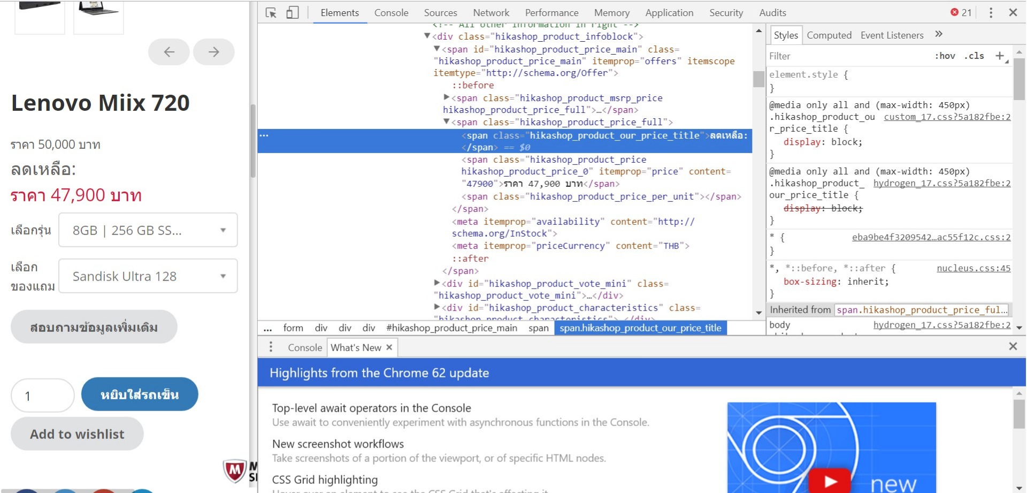Screen dimensions: 1027x493
Task: Go to the Memory tab
Action: coord(611,13)
